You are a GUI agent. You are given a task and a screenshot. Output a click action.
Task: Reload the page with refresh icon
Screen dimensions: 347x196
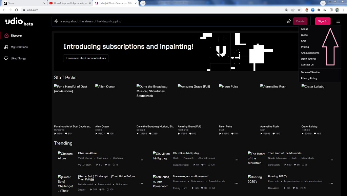coord(16,10)
